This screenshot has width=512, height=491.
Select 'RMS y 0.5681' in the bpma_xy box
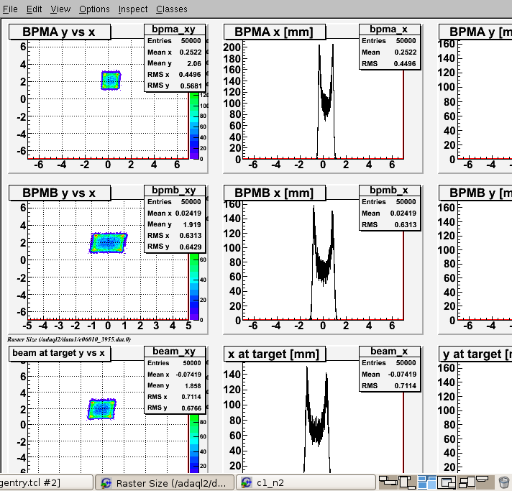coord(175,86)
